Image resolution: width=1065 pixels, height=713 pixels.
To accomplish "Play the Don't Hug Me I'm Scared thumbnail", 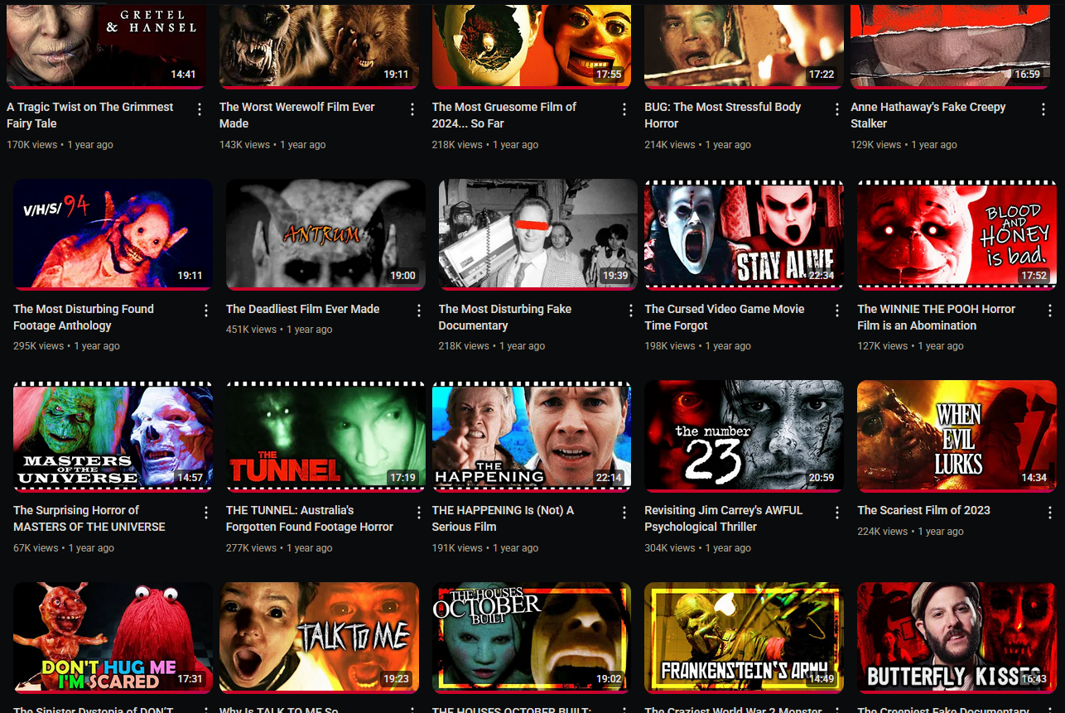I will pos(113,638).
